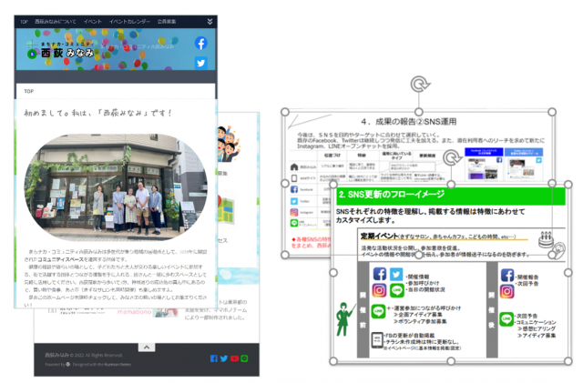Click the Twitter page screenshot thumbnail in slide
Screen dimensions: 583x383
click(524, 164)
